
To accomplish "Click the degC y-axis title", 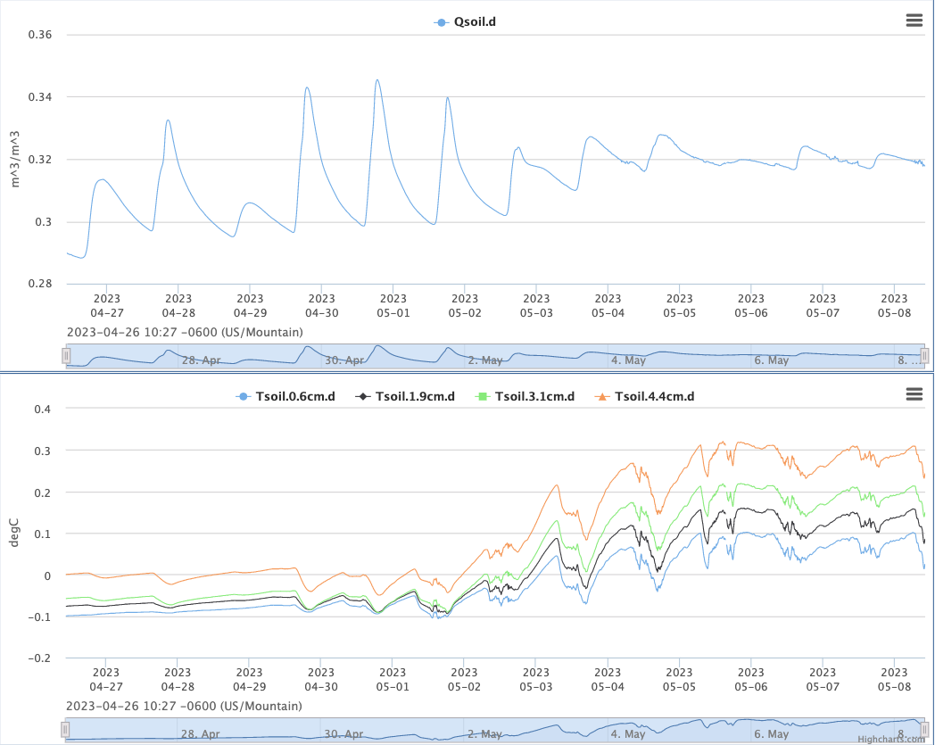I will [x=15, y=532].
